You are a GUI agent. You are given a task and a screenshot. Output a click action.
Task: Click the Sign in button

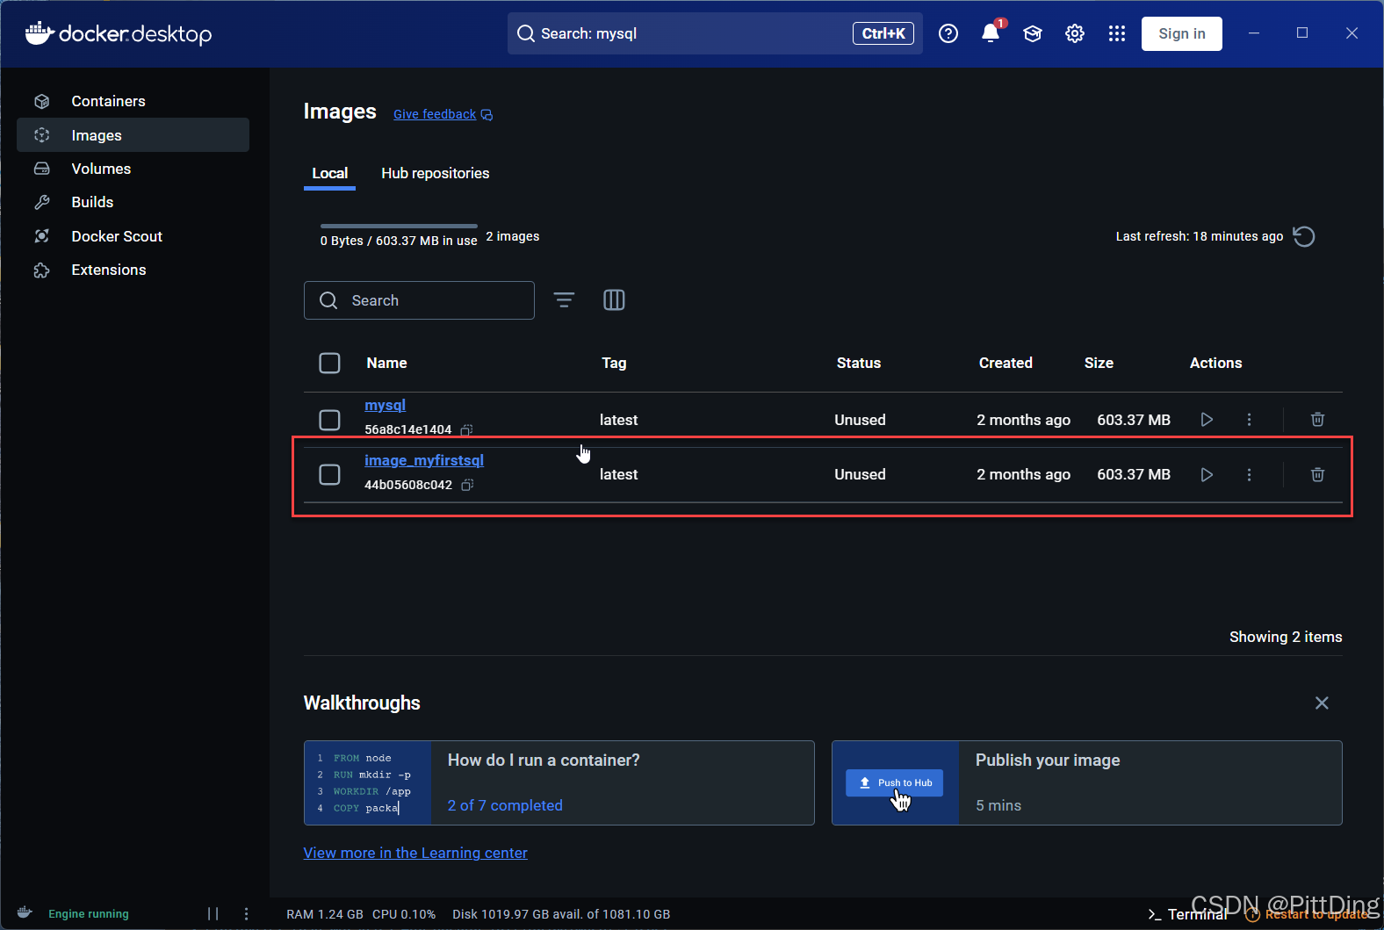1182,33
